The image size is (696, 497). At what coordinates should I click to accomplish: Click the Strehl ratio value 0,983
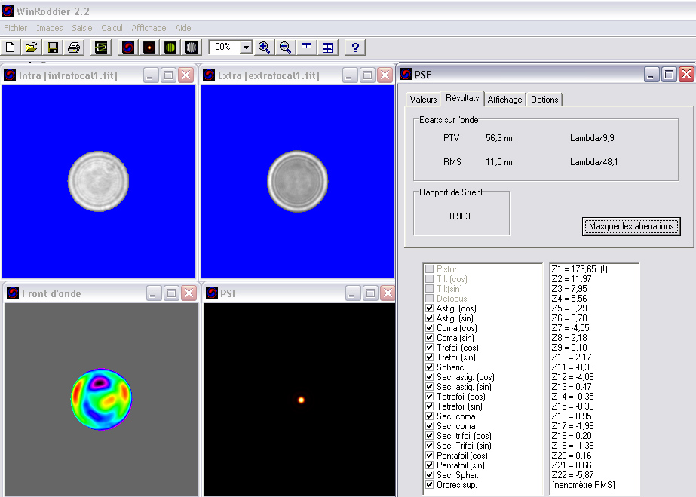460,216
